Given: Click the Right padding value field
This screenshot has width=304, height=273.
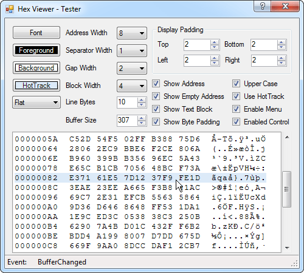Looking at the screenshot, I should (x=264, y=60).
